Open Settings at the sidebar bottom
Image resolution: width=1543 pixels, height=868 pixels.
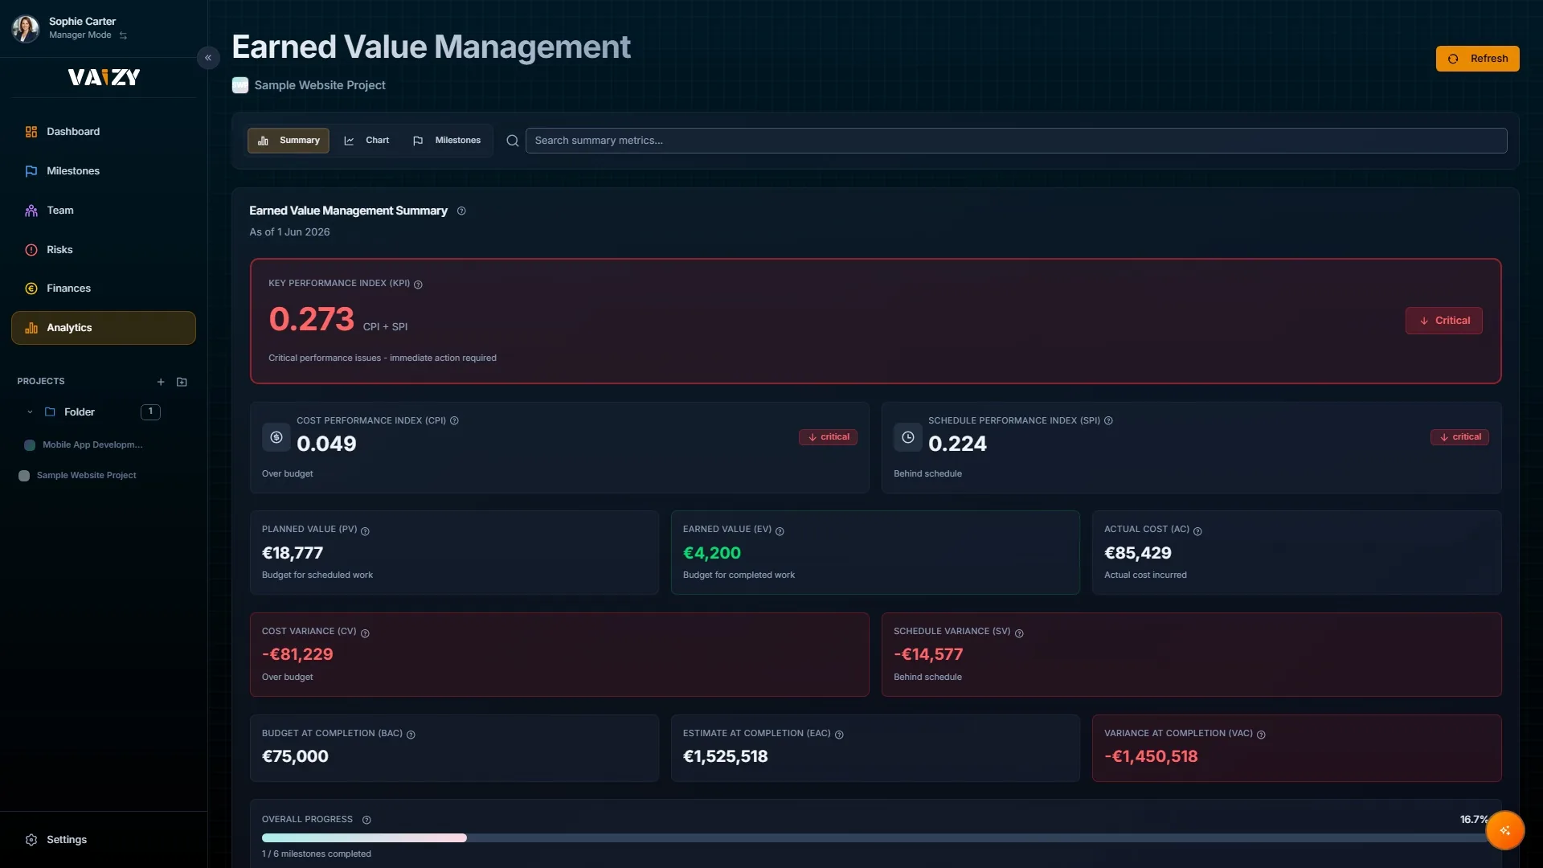coord(104,840)
